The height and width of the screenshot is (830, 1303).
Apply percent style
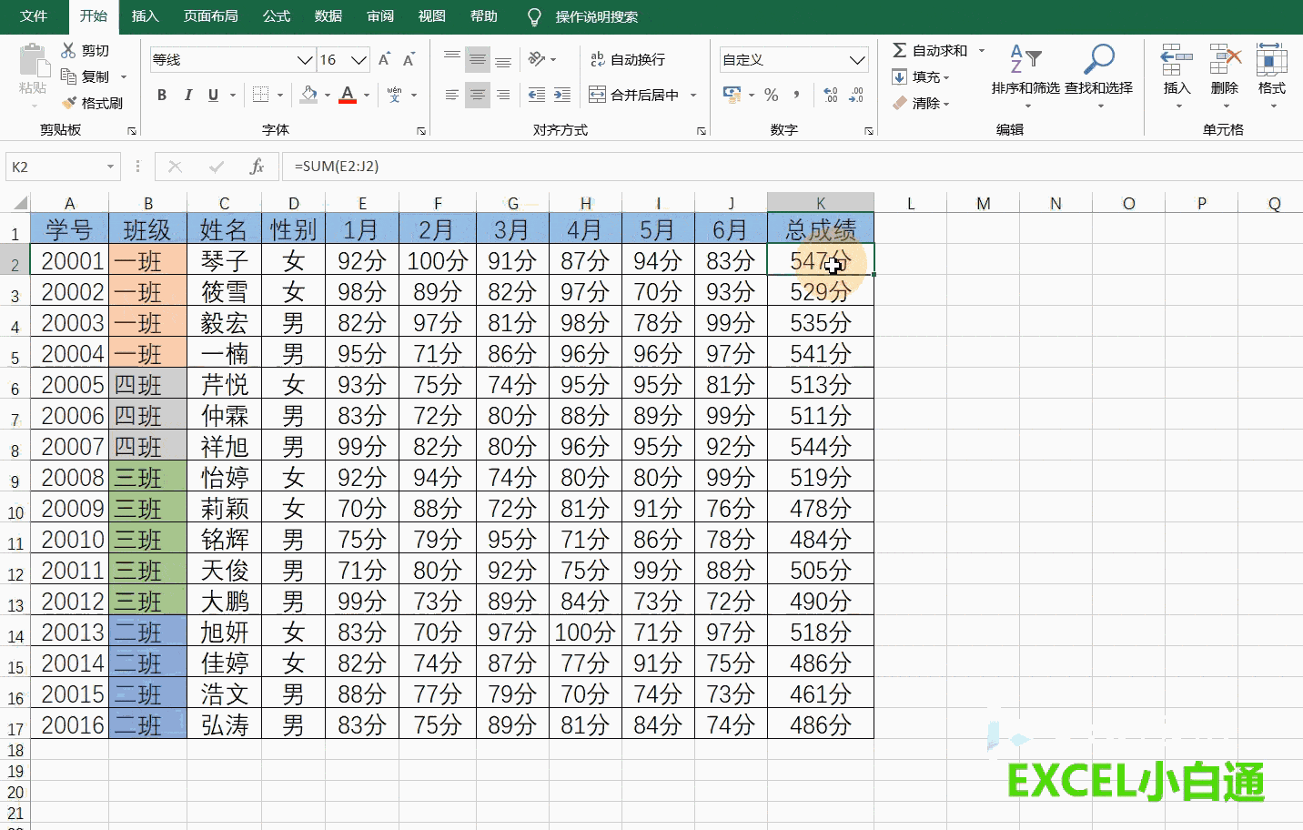point(772,95)
